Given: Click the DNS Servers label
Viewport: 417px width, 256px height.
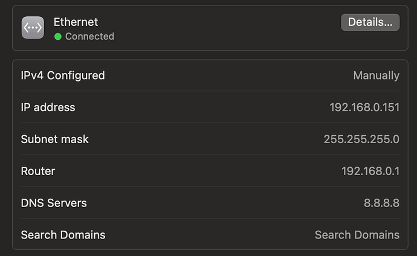Looking at the screenshot, I should pos(54,203).
